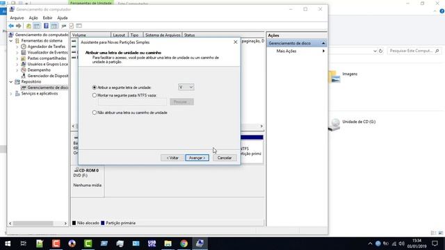445x250 pixels.
Task: Collapse the Ferramentas do sistema node
Action: (x=11, y=41)
